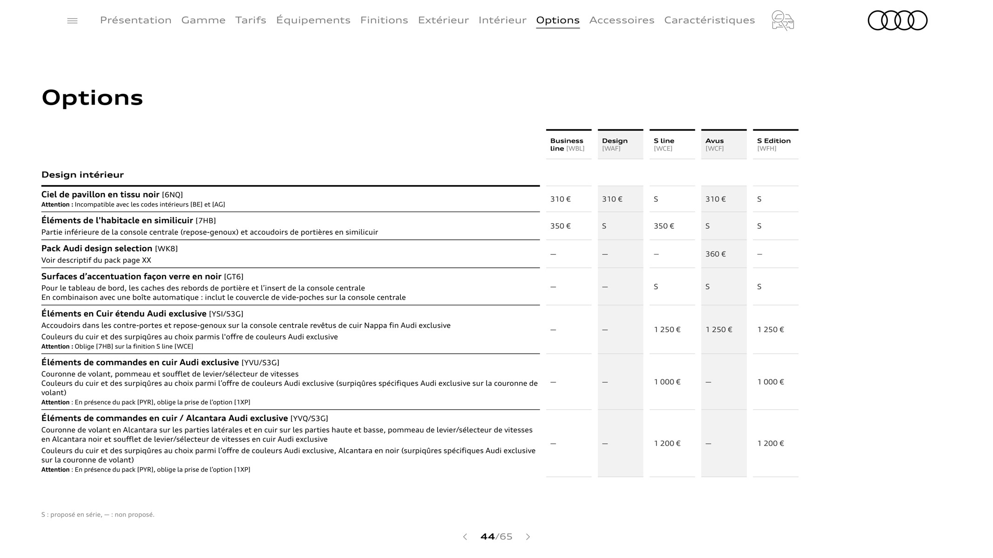Viewport: 993px width, 558px height.
Task: Click 310 € in Avus column
Action: (716, 199)
